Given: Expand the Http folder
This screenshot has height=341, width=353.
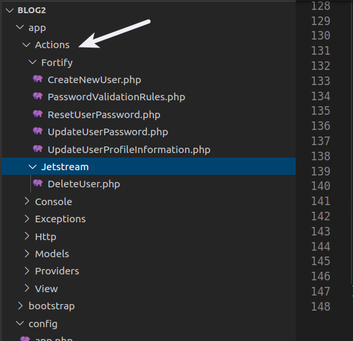Looking at the screenshot, I should click(27, 236).
